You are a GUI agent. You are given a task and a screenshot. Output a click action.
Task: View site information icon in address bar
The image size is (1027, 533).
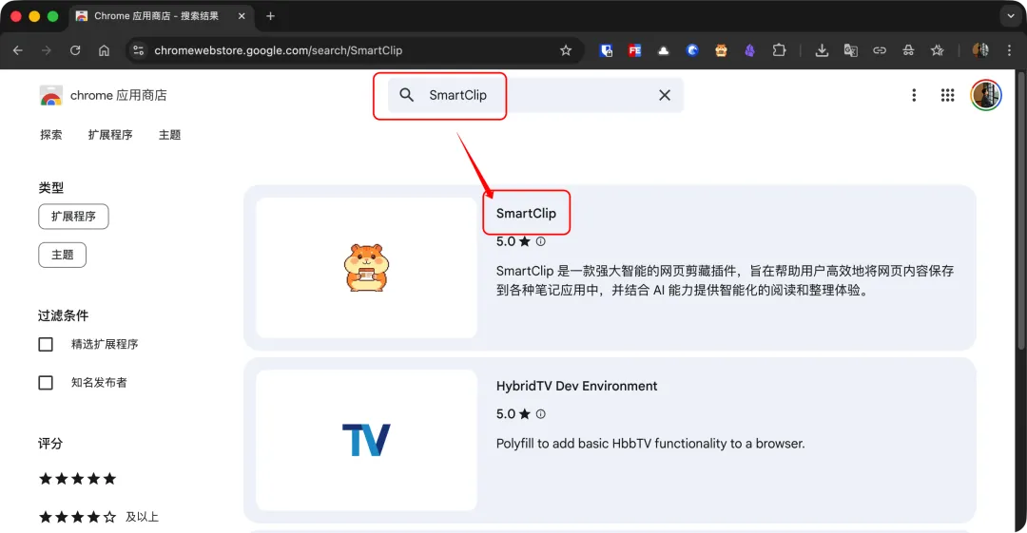(x=138, y=50)
